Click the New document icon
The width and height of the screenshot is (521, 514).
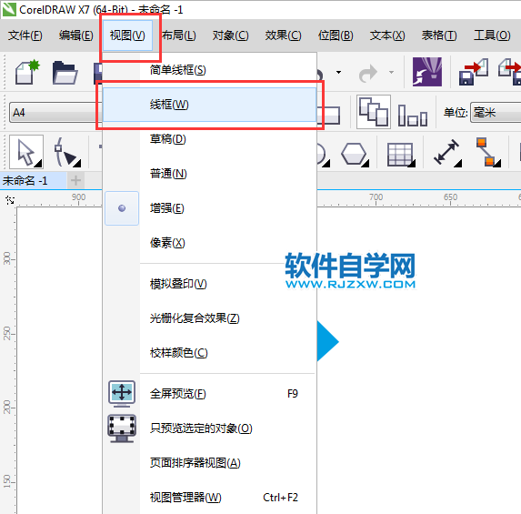pos(27,71)
